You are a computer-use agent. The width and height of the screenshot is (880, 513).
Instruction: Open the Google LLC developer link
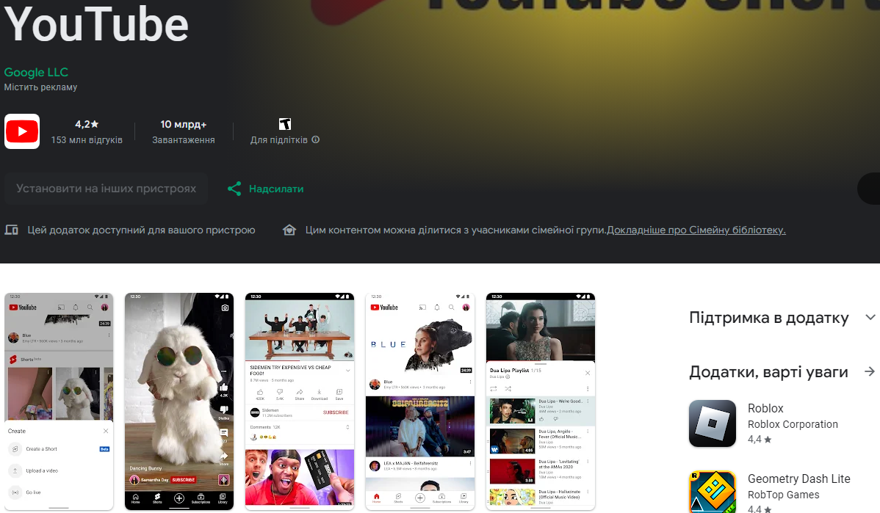click(36, 72)
